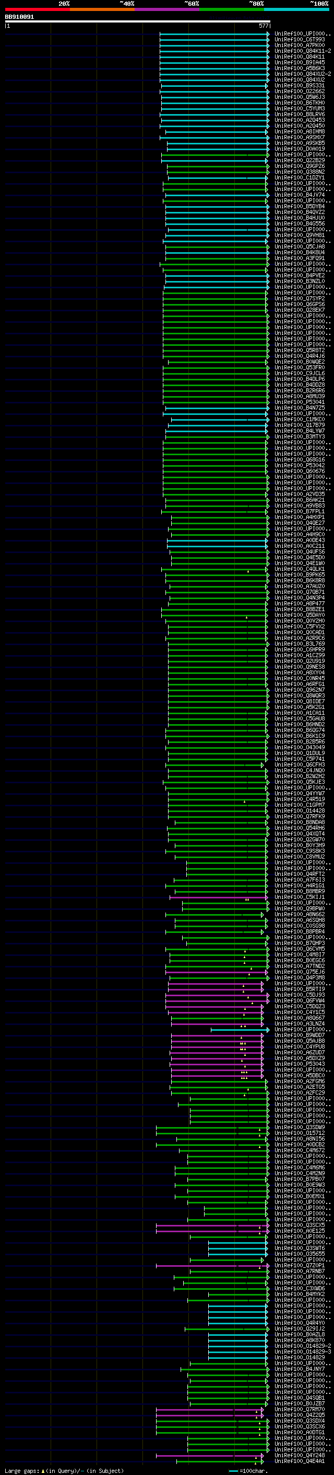
Task: Select label UniRef100_D0A019
Action: (x=300, y=148)
